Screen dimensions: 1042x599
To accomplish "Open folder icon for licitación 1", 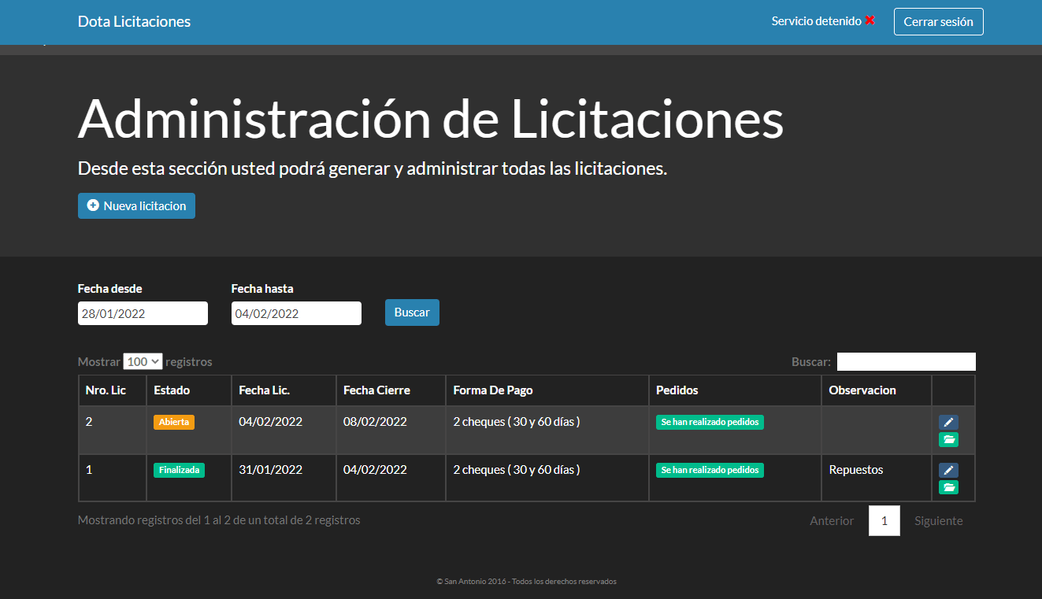I will [948, 487].
